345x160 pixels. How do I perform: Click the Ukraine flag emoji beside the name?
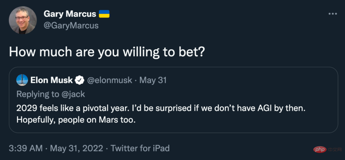tap(104, 14)
